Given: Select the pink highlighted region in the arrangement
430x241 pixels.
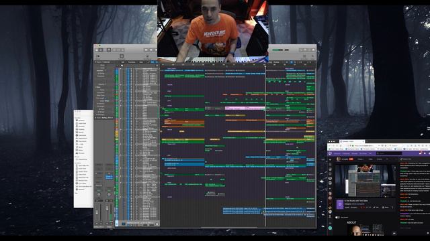Looking at the screenshot, I should tap(245, 108).
